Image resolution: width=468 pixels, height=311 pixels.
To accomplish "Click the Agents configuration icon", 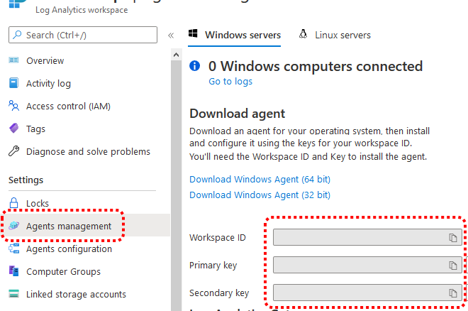I will point(13,249).
